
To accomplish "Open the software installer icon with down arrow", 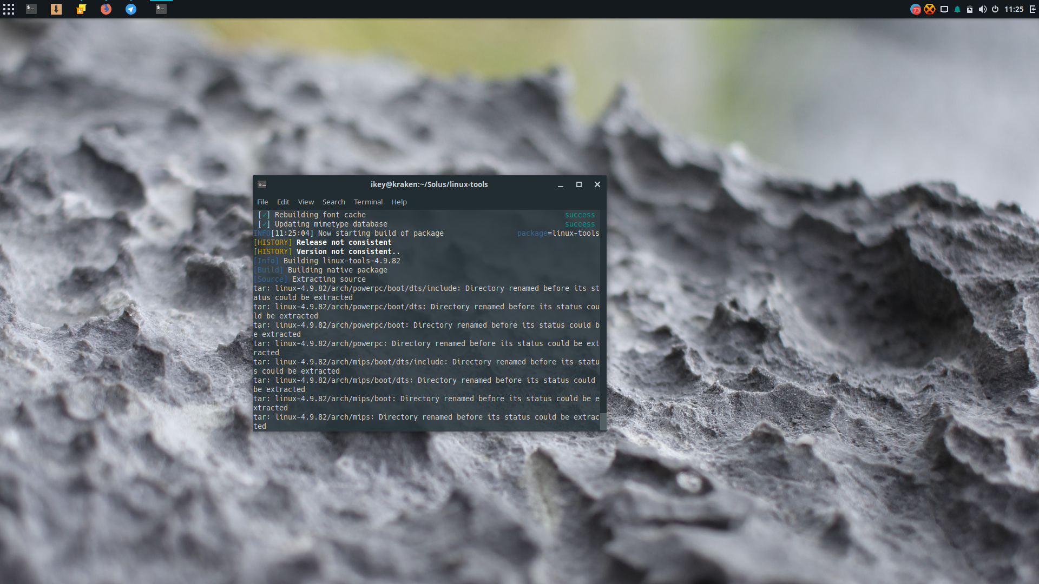I will point(56,9).
